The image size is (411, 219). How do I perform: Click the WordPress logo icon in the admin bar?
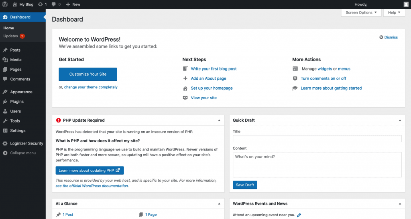point(5,4)
